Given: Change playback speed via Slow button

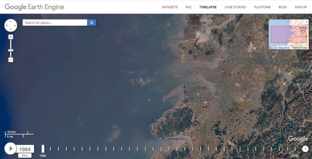Looking at the screenshot, I should [x=25, y=155].
